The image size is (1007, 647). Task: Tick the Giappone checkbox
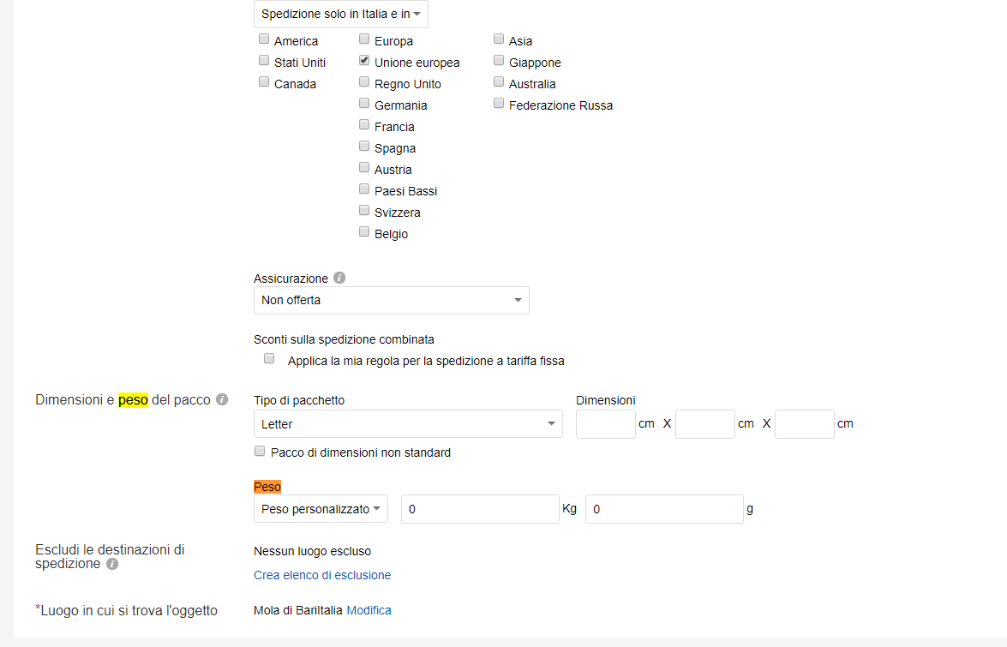499,61
